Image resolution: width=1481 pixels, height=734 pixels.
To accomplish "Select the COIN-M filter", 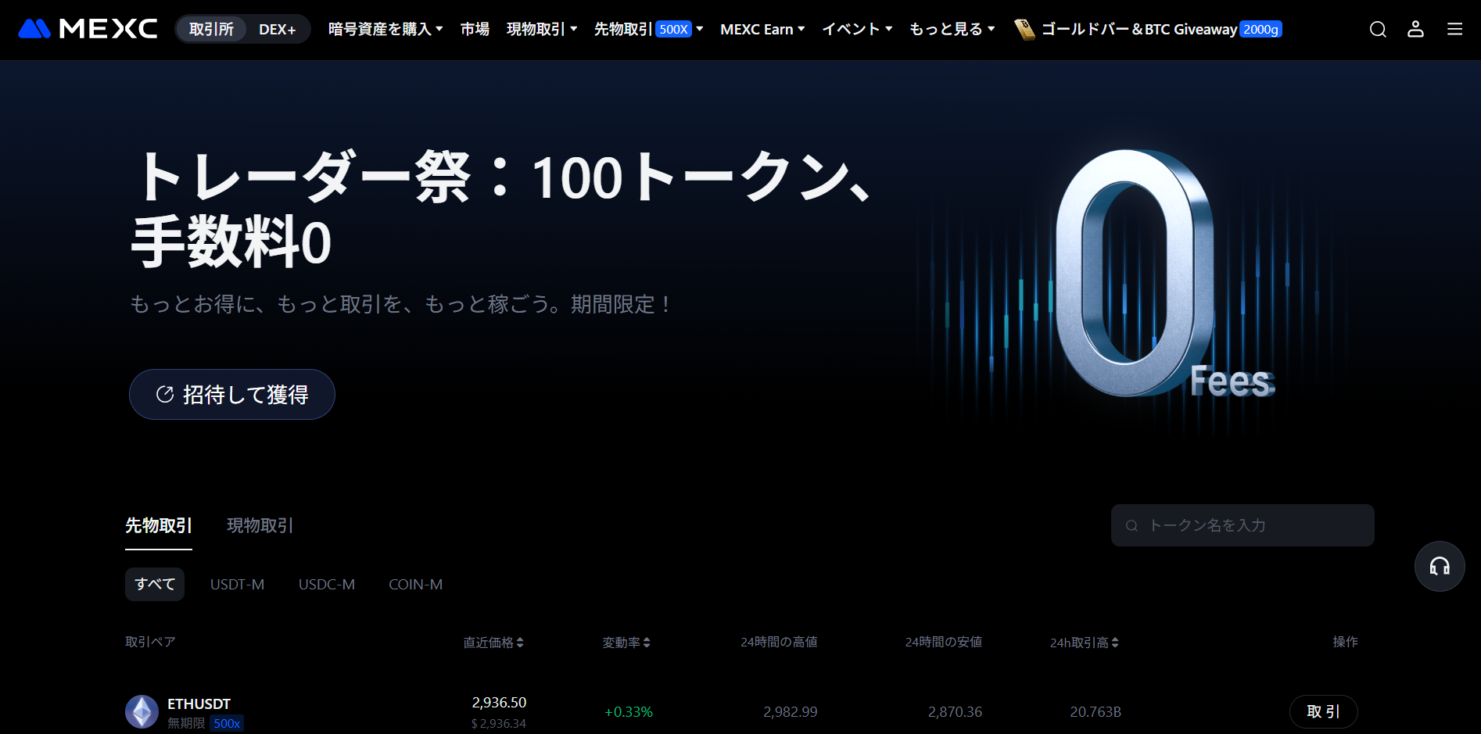I will click(x=415, y=584).
